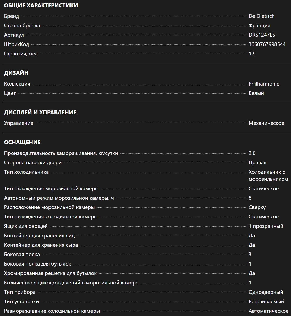Select the article number DRS1247ES
Image resolution: width=291 pixels, height=316 pixels.
[x=262, y=35]
